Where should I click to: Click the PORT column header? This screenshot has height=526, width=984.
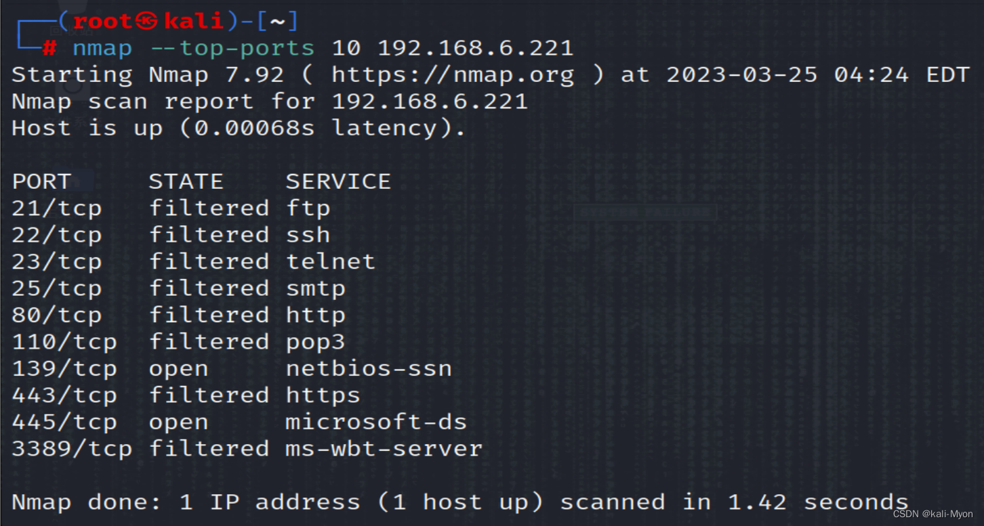point(41,181)
